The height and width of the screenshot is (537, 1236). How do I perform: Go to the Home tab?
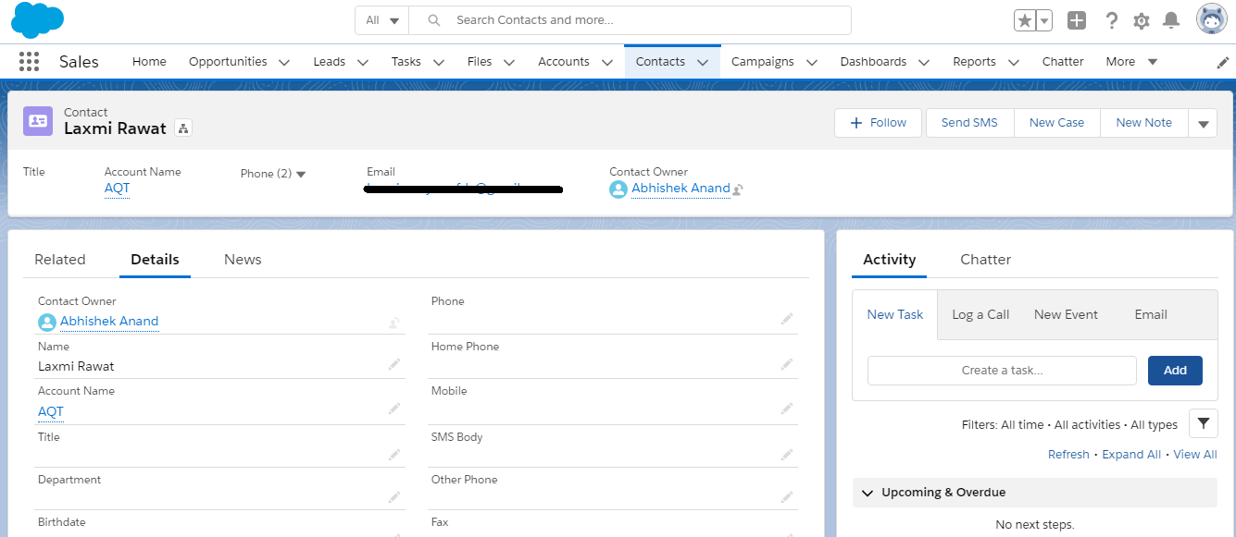coord(149,62)
